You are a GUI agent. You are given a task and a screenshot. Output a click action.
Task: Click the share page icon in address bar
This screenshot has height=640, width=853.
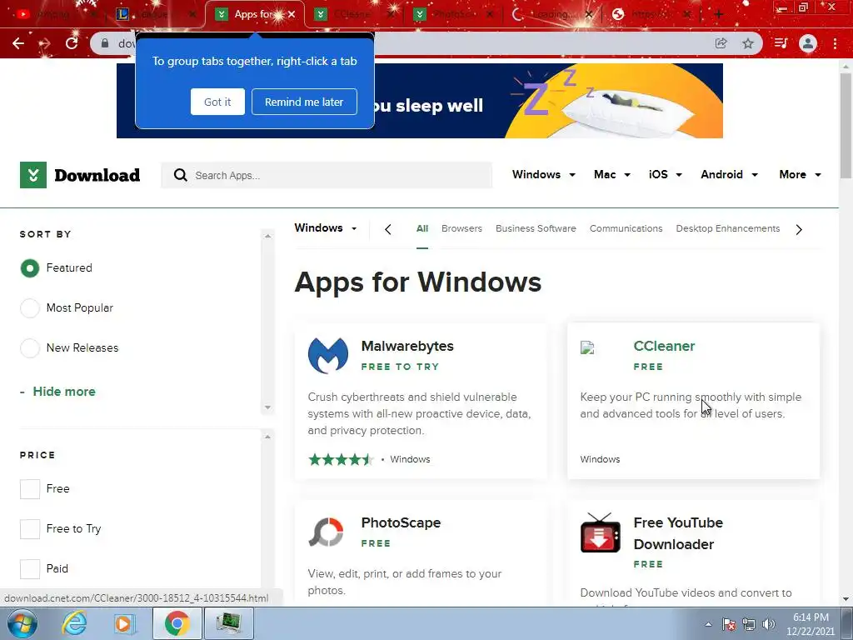pos(721,43)
